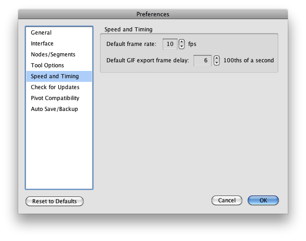Decrease default frame rate with down arrow

tap(181, 46)
